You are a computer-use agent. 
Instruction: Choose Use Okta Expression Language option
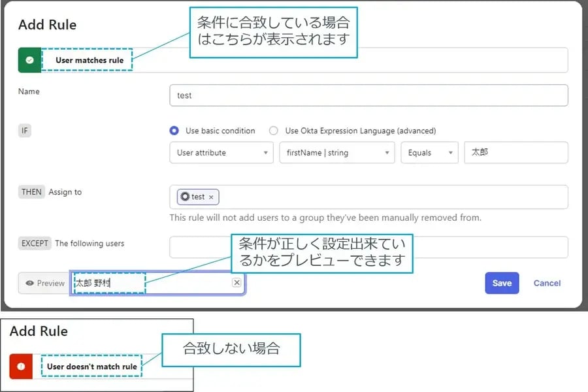point(274,131)
